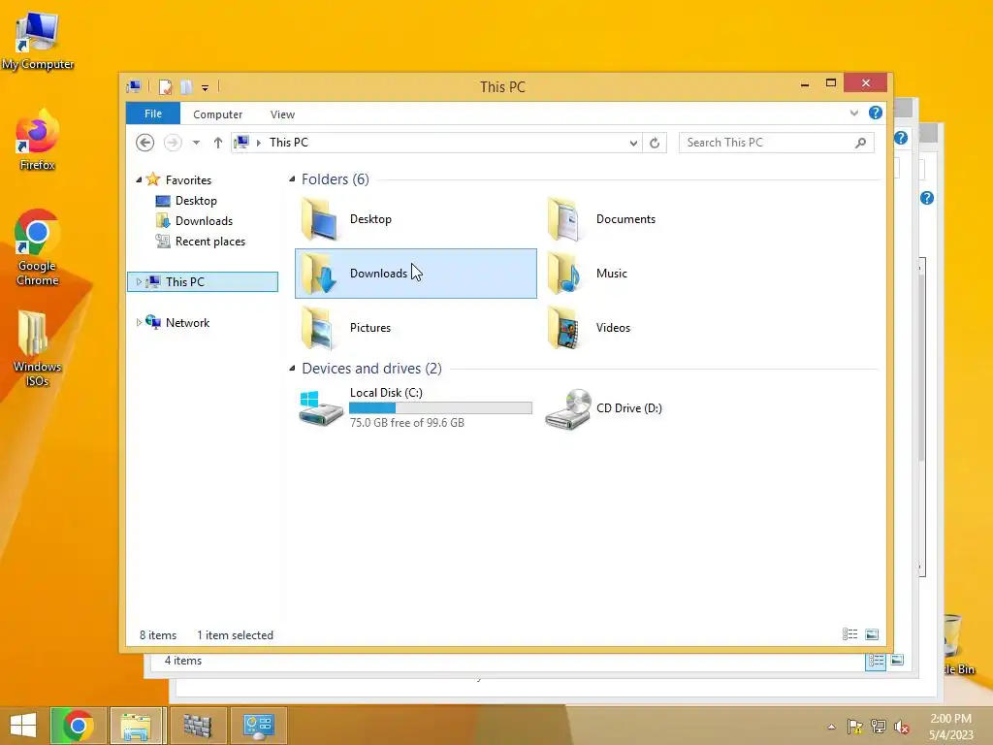Viewport: 993px width, 745px height.
Task: Switch to the Computer ribbon tab
Action: click(218, 114)
